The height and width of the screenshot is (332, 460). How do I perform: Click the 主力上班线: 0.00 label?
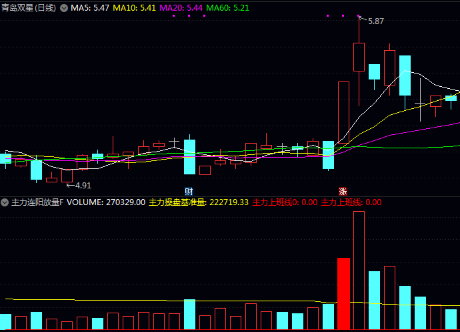click(351, 202)
